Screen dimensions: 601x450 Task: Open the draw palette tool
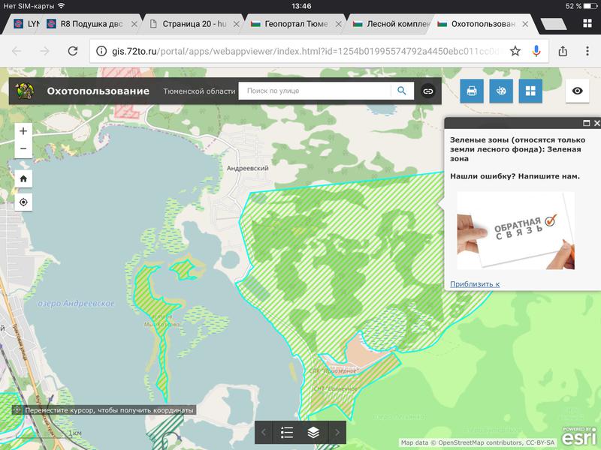click(x=501, y=91)
